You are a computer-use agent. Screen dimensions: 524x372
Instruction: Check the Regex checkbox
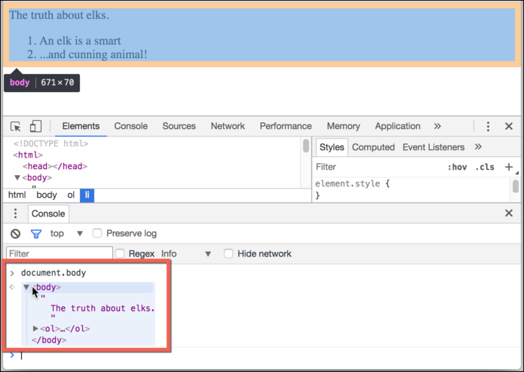(x=120, y=254)
